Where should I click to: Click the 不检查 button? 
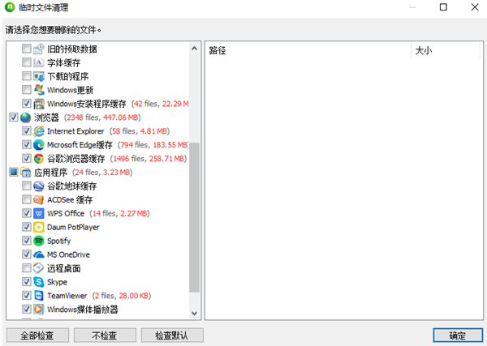[x=105, y=335]
